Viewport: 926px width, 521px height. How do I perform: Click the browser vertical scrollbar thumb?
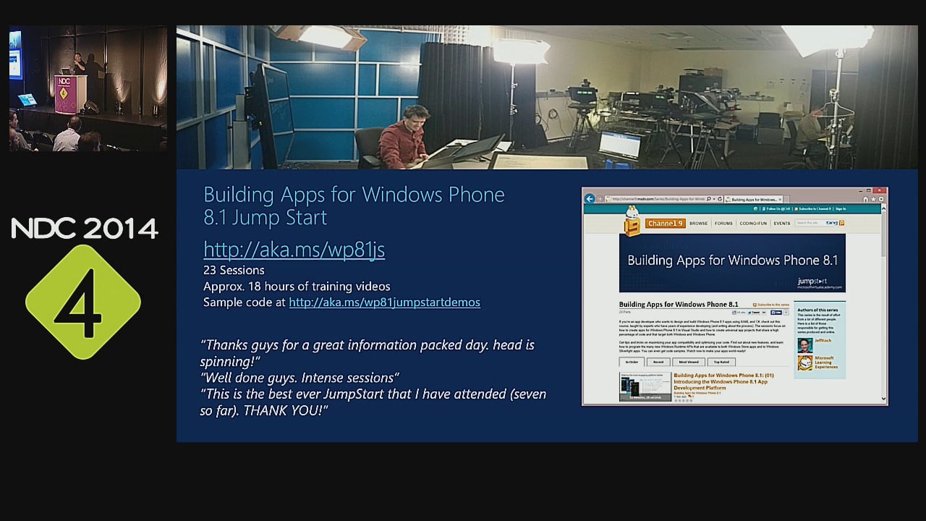(884, 234)
